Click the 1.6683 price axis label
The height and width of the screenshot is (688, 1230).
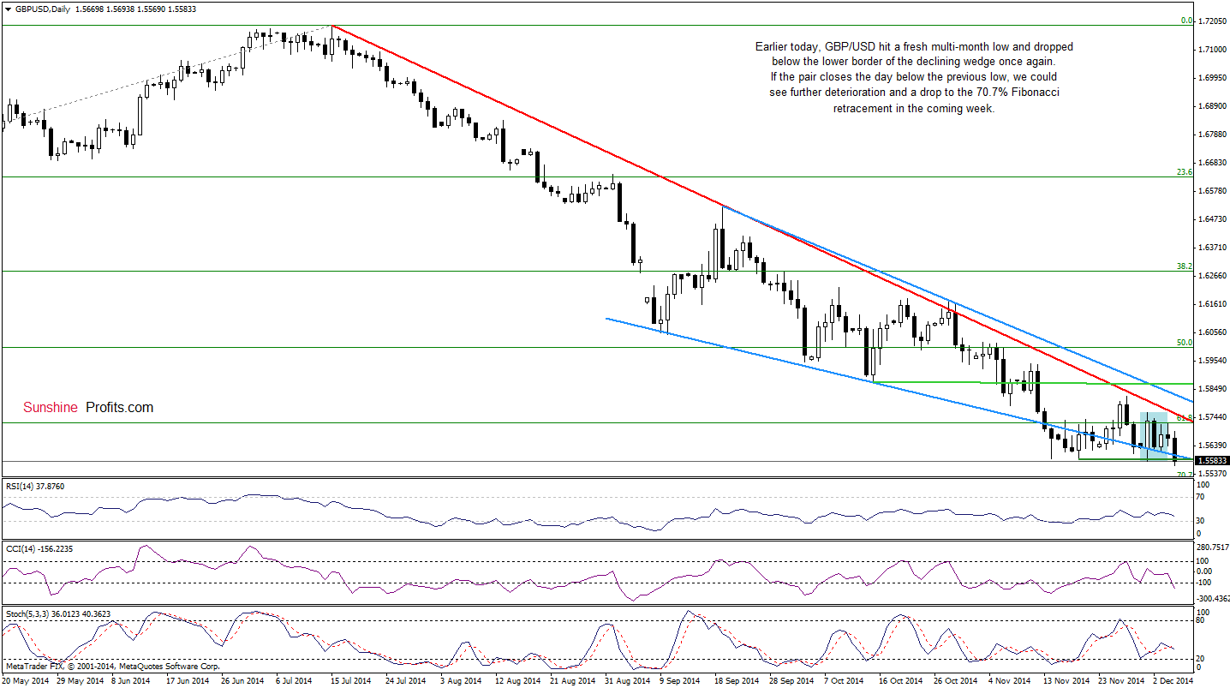1212,162
